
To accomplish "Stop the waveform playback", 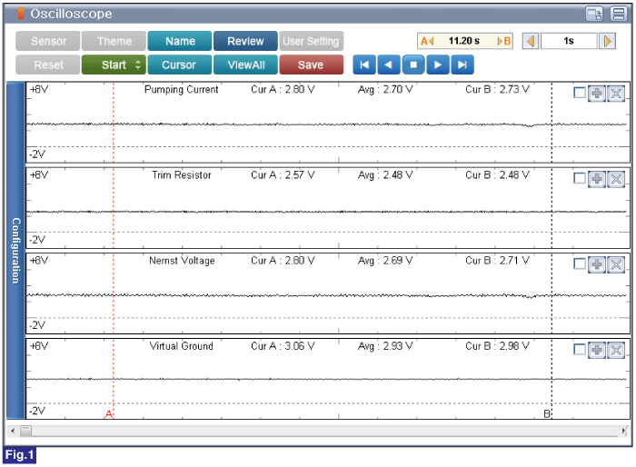I will click(413, 65).
